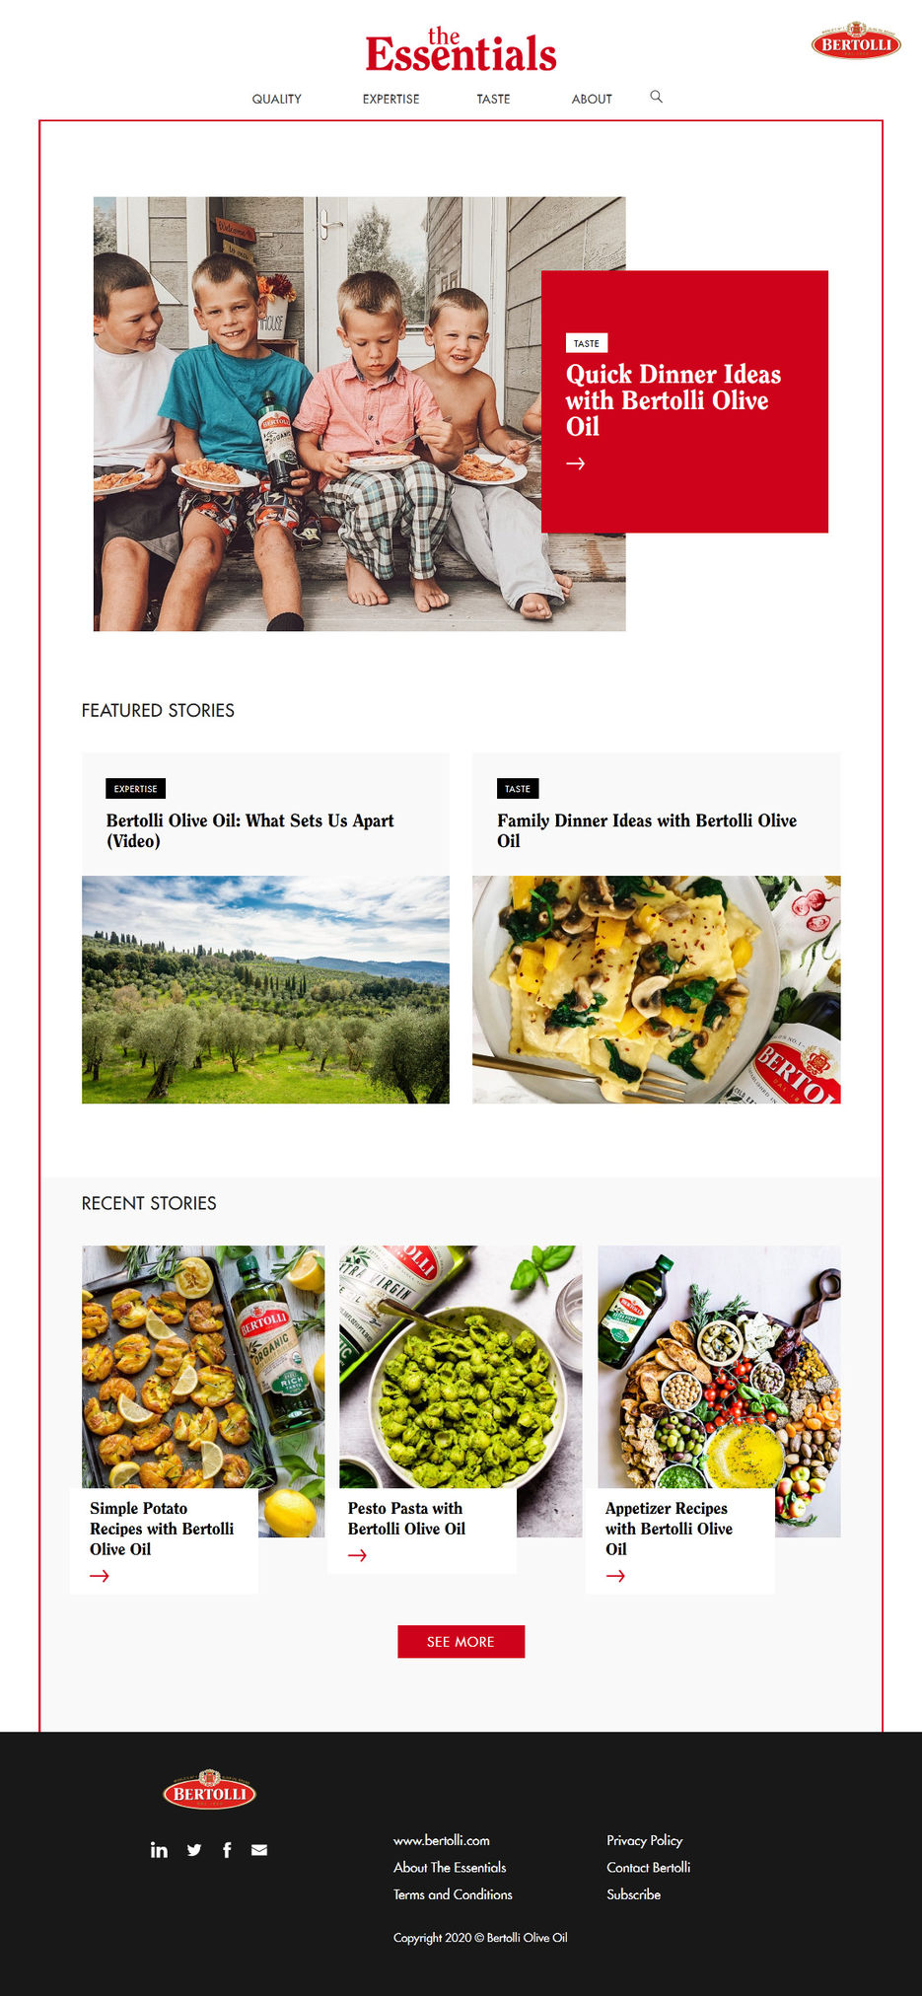Open the Privacy Policy footer link
Screen dimensions: 922x1996
point(645,1840)
